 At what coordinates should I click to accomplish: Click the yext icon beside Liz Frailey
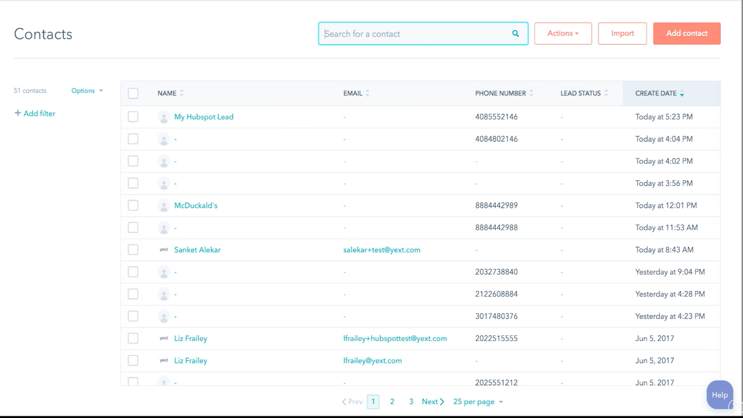click(163, 338)
